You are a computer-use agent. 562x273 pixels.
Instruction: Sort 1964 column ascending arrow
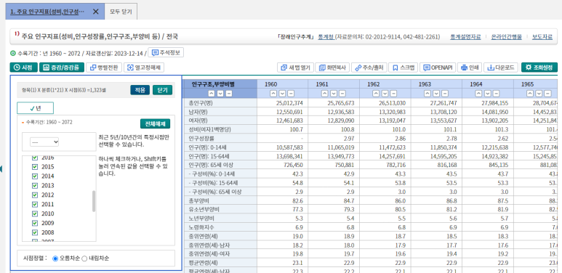(478, 94)
